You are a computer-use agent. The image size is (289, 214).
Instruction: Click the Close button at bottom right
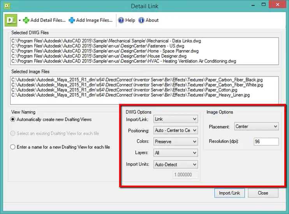(263, 193)
